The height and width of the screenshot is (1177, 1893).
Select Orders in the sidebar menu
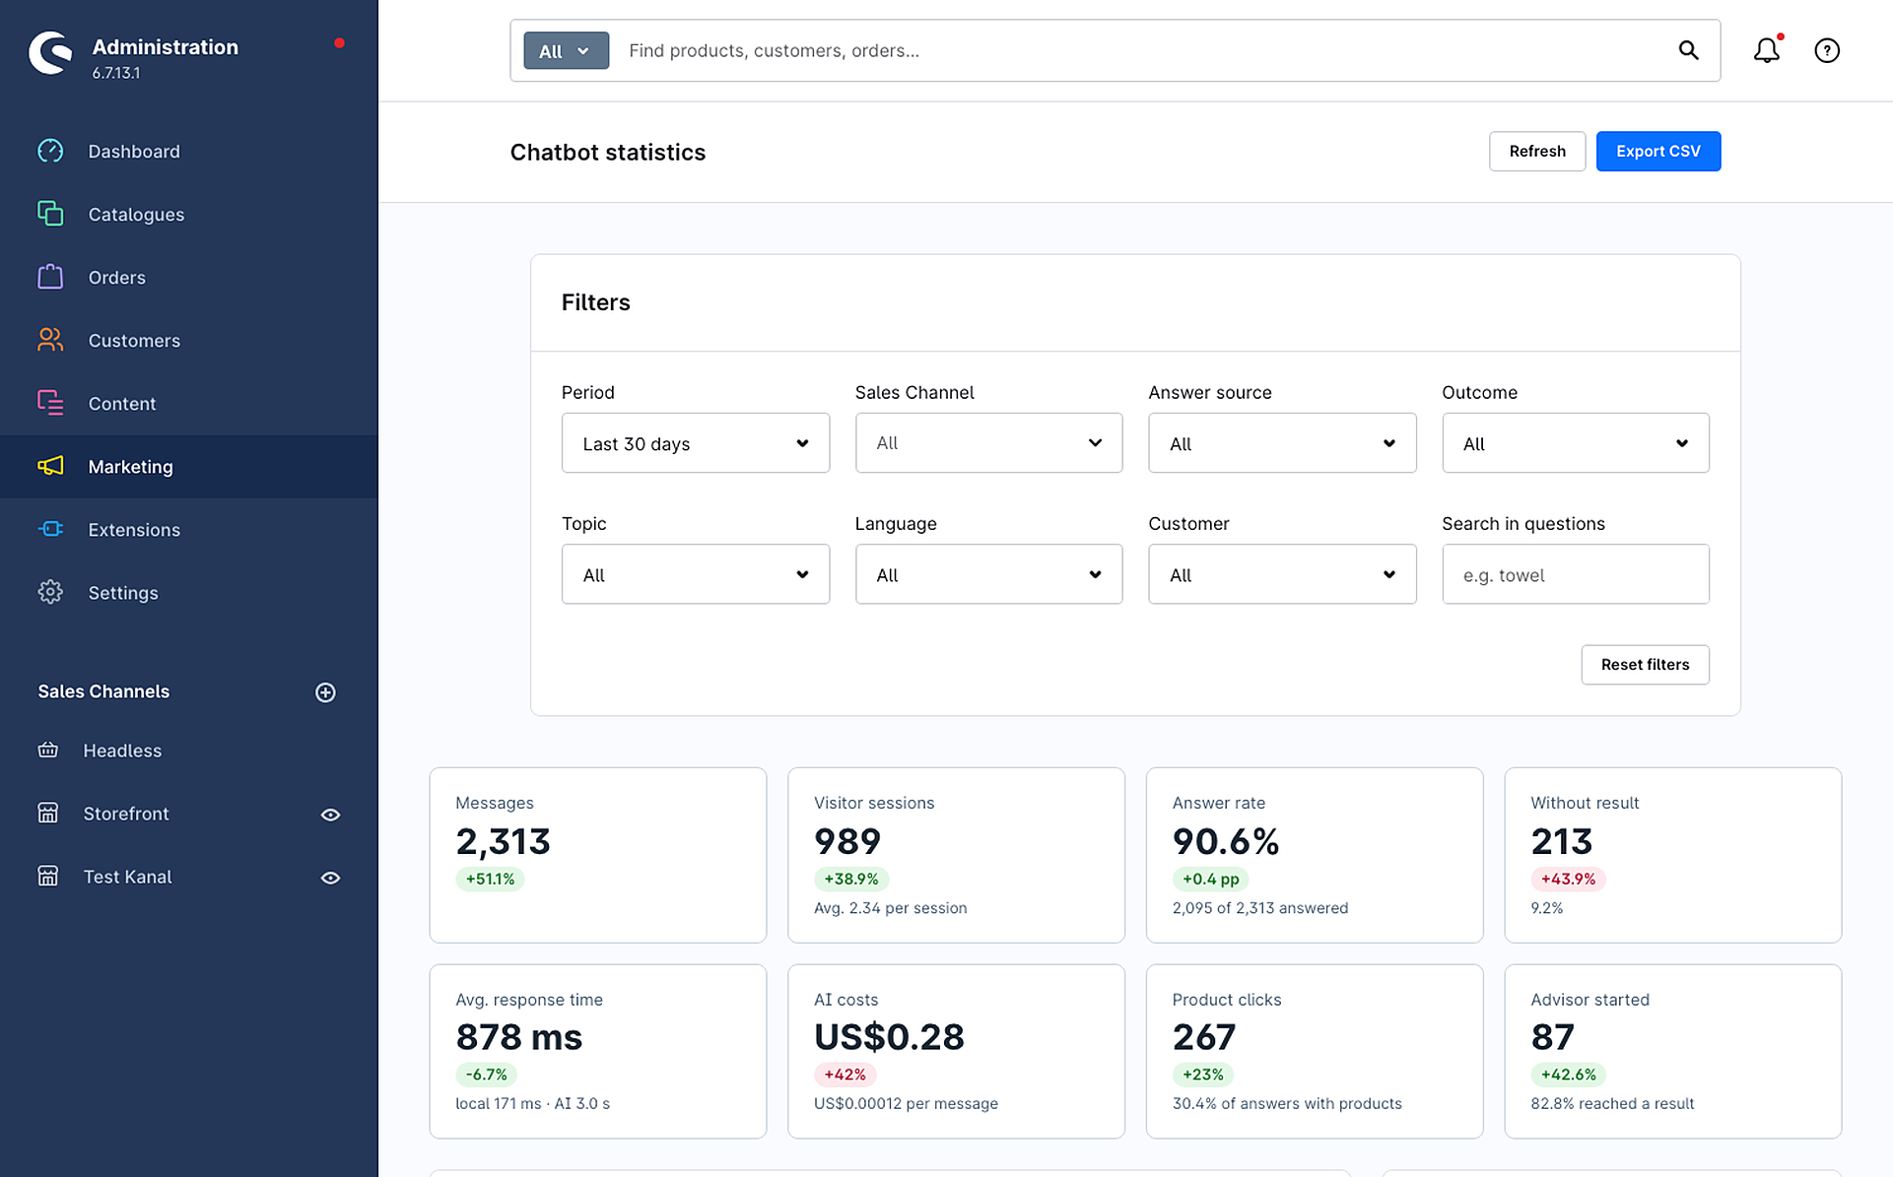pos(188,277)
